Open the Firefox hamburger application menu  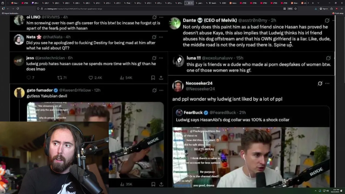click(x=341, y=9)
